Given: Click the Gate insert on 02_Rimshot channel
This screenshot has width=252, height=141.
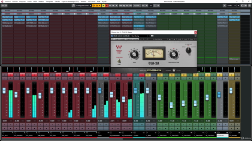Looking at the screenshot, I should (19, 17).
